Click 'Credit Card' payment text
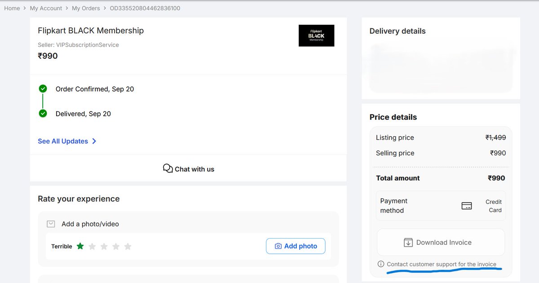The height and width of the screenshot is (283, 539). tap(494, 206)
